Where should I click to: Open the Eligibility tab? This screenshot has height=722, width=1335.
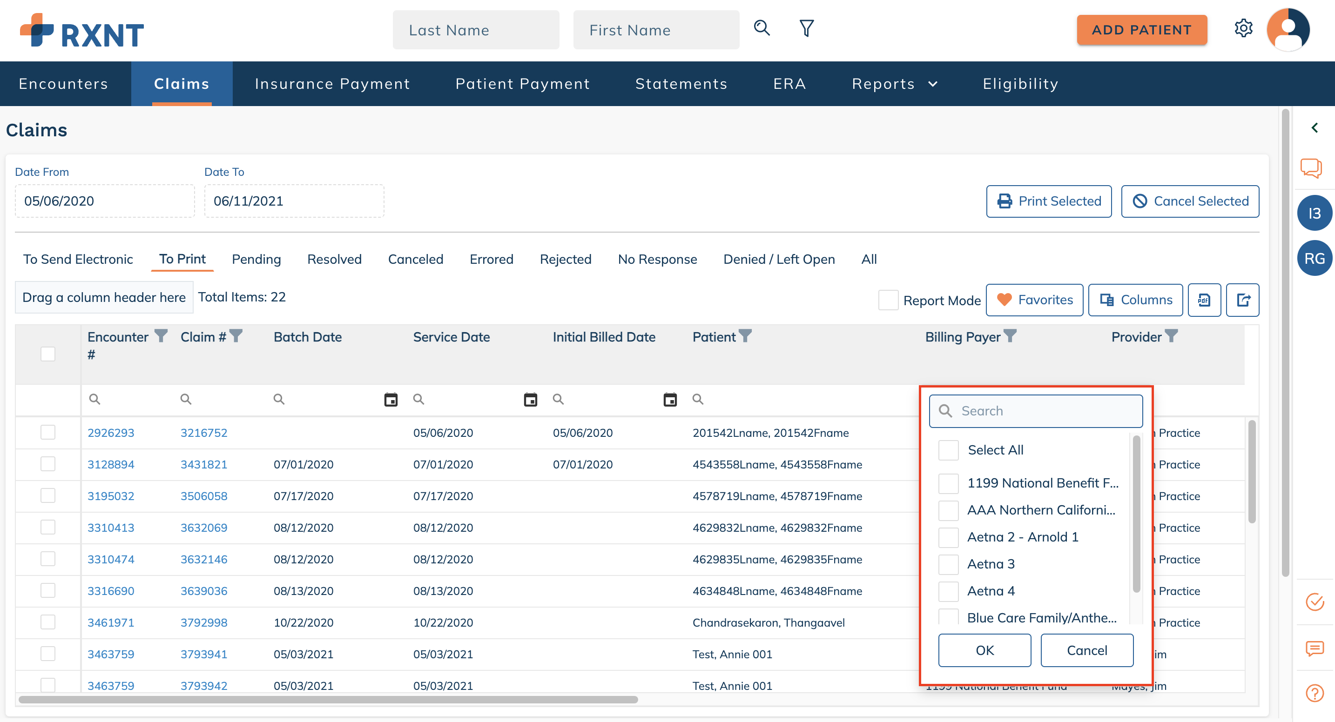[x=1020, y=84]
